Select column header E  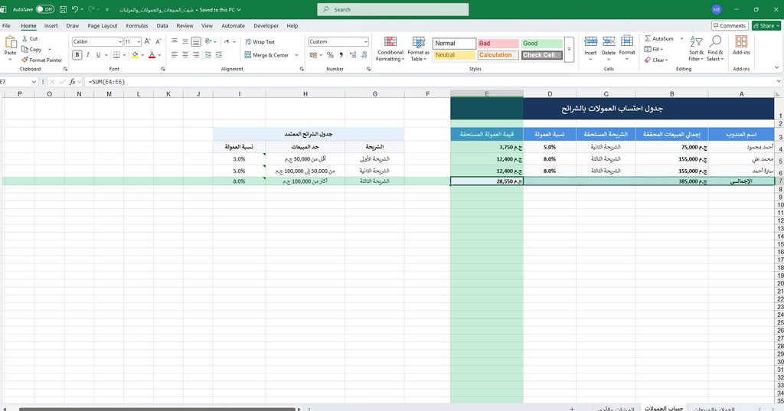click(487, 93)
